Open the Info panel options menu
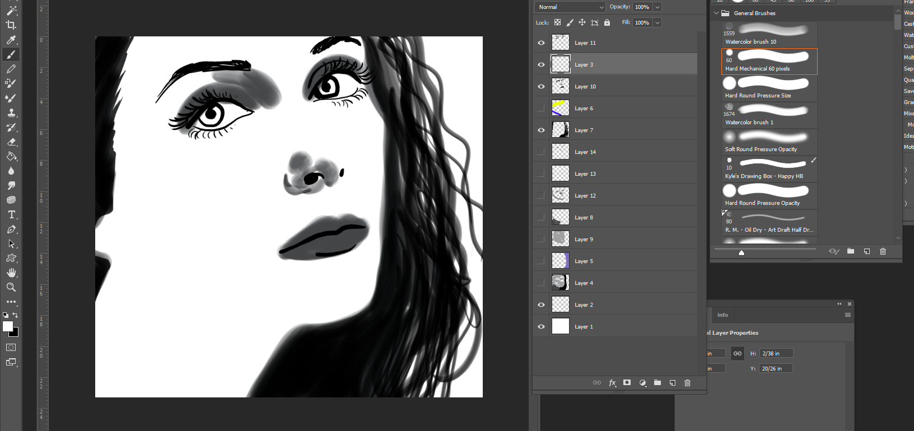The width and height of the screenshot is (914, 431). click(847, 315)
